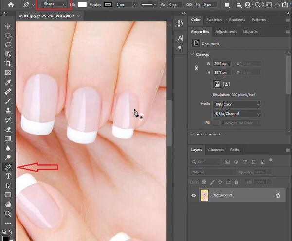The width and height of the screenshot is (292, 241).
Task: Select the Crop tool
Action: [8, 64]
